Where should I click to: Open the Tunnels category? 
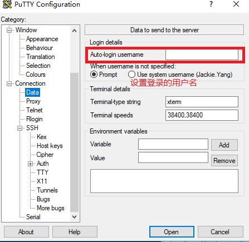47,190
